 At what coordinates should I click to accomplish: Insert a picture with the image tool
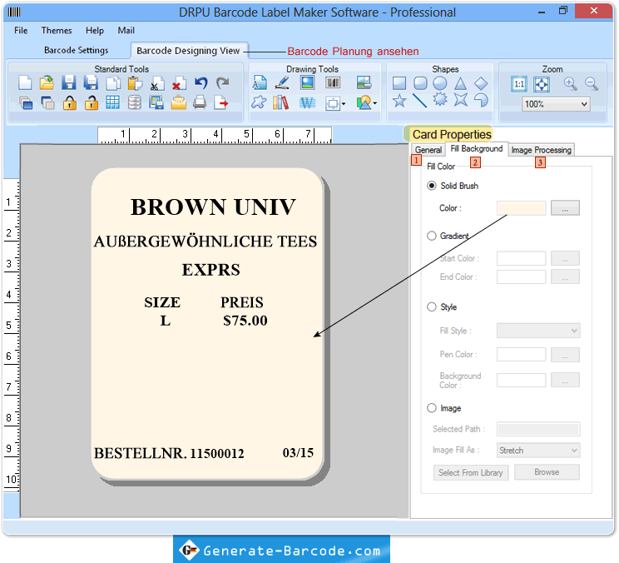(x=307, y=82)
